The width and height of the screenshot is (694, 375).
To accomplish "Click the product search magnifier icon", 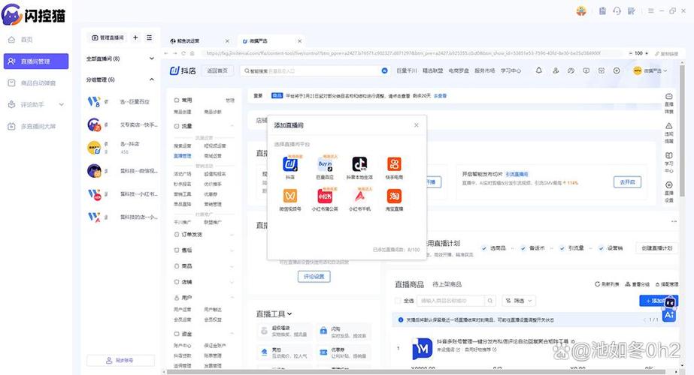I will (490, 301).
